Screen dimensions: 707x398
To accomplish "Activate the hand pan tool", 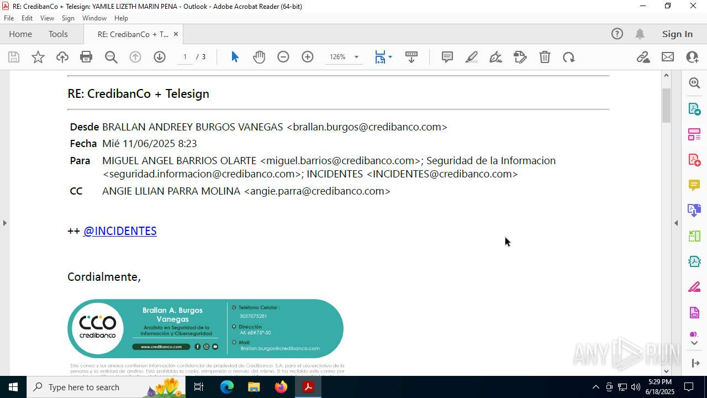I will tap(259, 57).
